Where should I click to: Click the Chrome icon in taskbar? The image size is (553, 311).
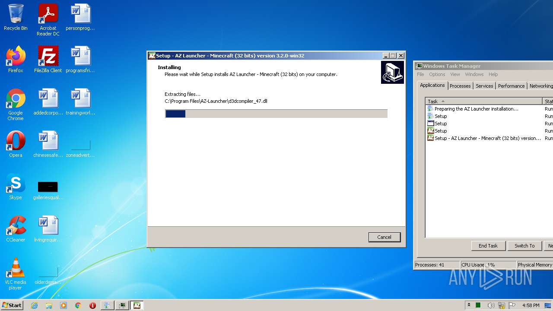[x=78, y=305]
